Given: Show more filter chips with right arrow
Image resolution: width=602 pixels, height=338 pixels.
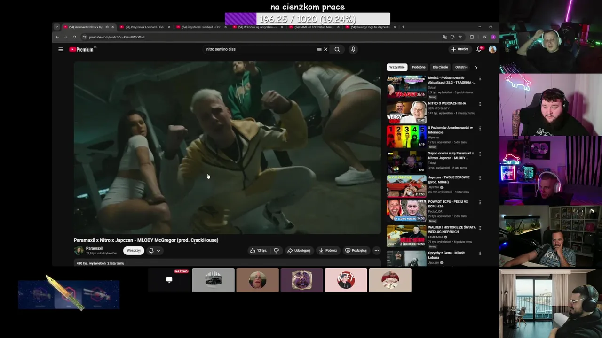Looking at the screenshot, I should tap(476, 67).
